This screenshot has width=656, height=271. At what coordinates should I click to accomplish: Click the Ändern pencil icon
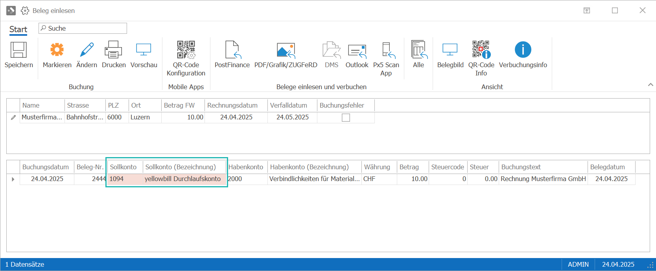(x=87, y=50)
